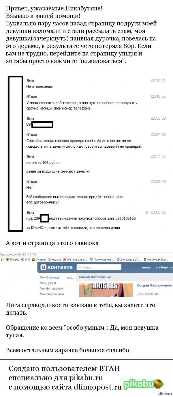The height and width of the screenshot is (397, 173).
Task: Open the WM bookmark
Action: tap(26, 259)
